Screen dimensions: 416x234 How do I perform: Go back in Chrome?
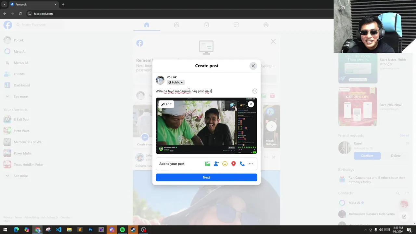(5, 14)
